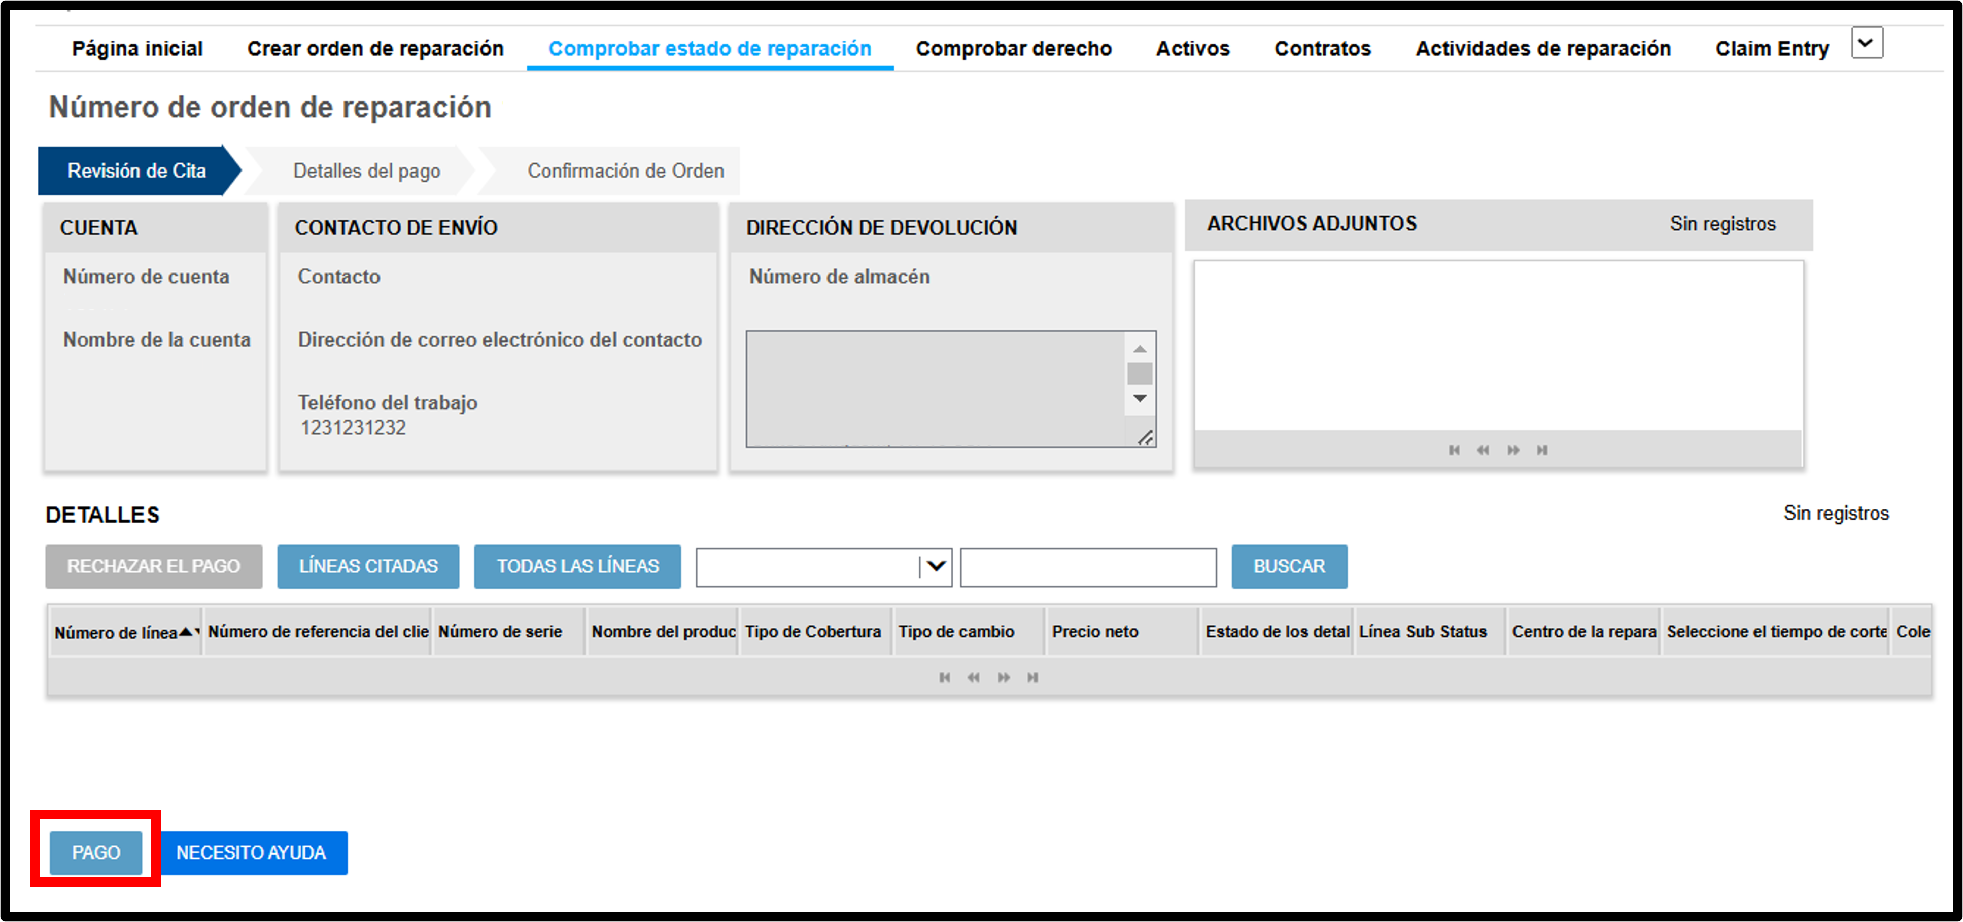Go to first page in details table pager
The height and width of the screenshot is (922, 1963).
(x=945, y=677)
